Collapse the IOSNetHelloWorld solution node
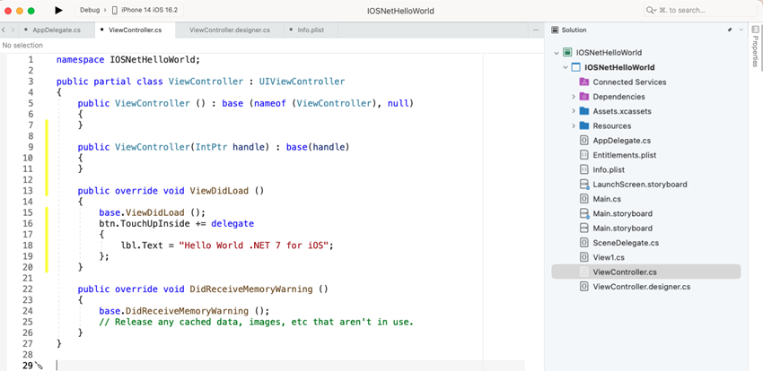Screen dimensions: 763x371 coord(557,53)
